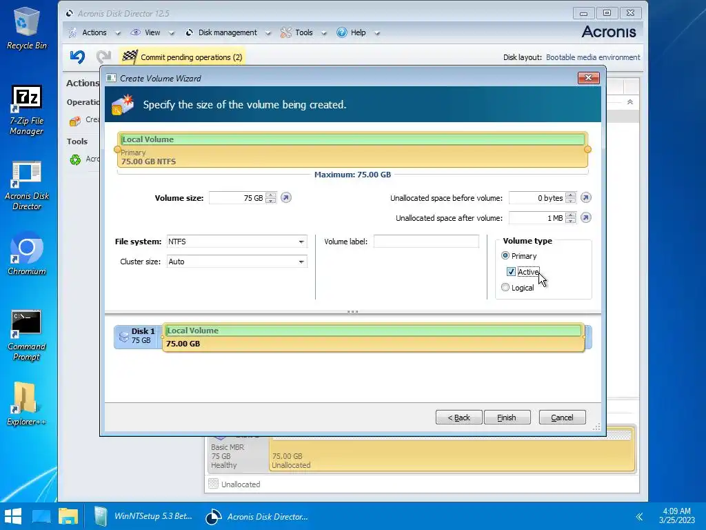Expand Tools menu arrow
The image size is (706, 530).
click(324, 33)
